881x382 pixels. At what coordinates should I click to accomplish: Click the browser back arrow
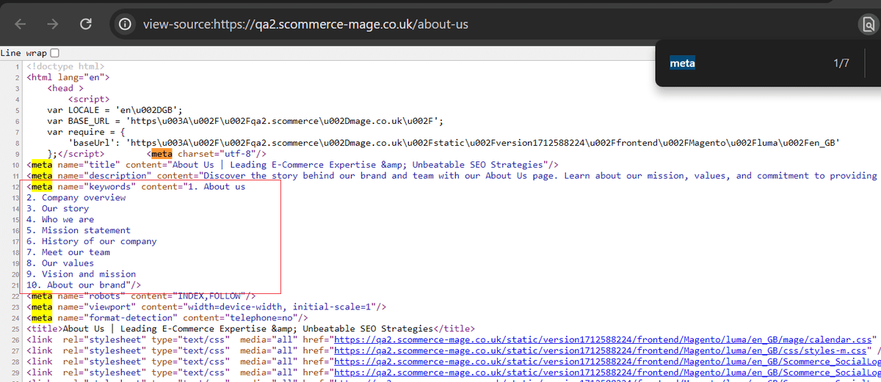tap(21, 24)
